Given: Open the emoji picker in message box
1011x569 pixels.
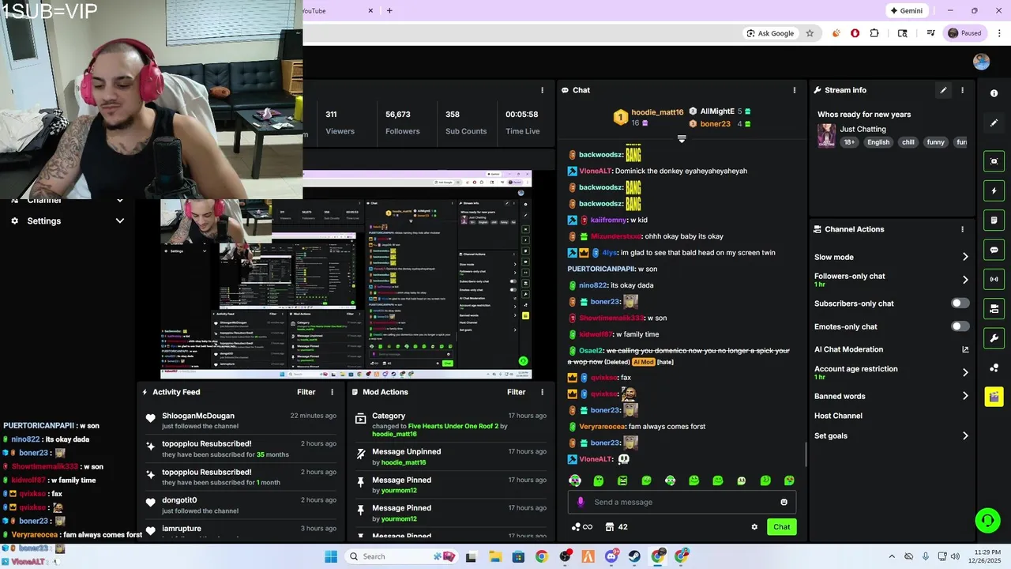Looking at the screenshot, I should pyautogui.click(x=784, y=502).
